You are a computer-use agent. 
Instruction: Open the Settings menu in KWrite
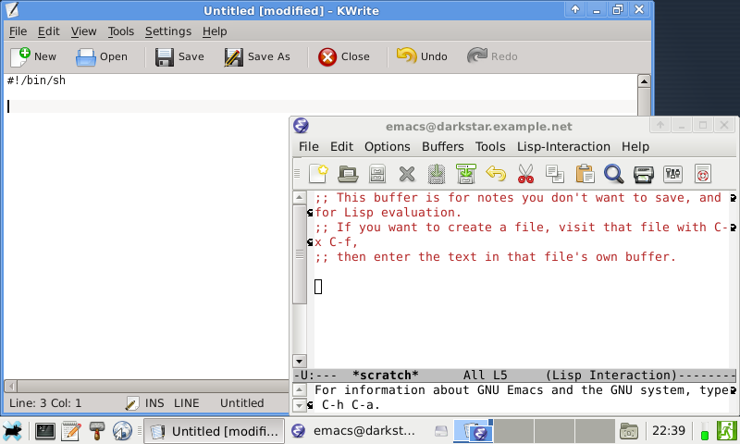click(x=167, y=31)
